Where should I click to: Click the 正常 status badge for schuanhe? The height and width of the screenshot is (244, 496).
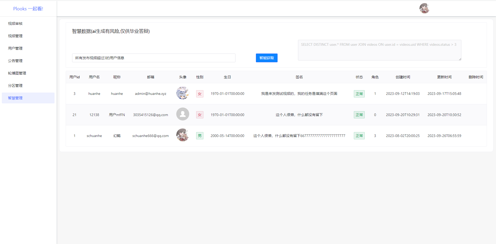point(359,136)
